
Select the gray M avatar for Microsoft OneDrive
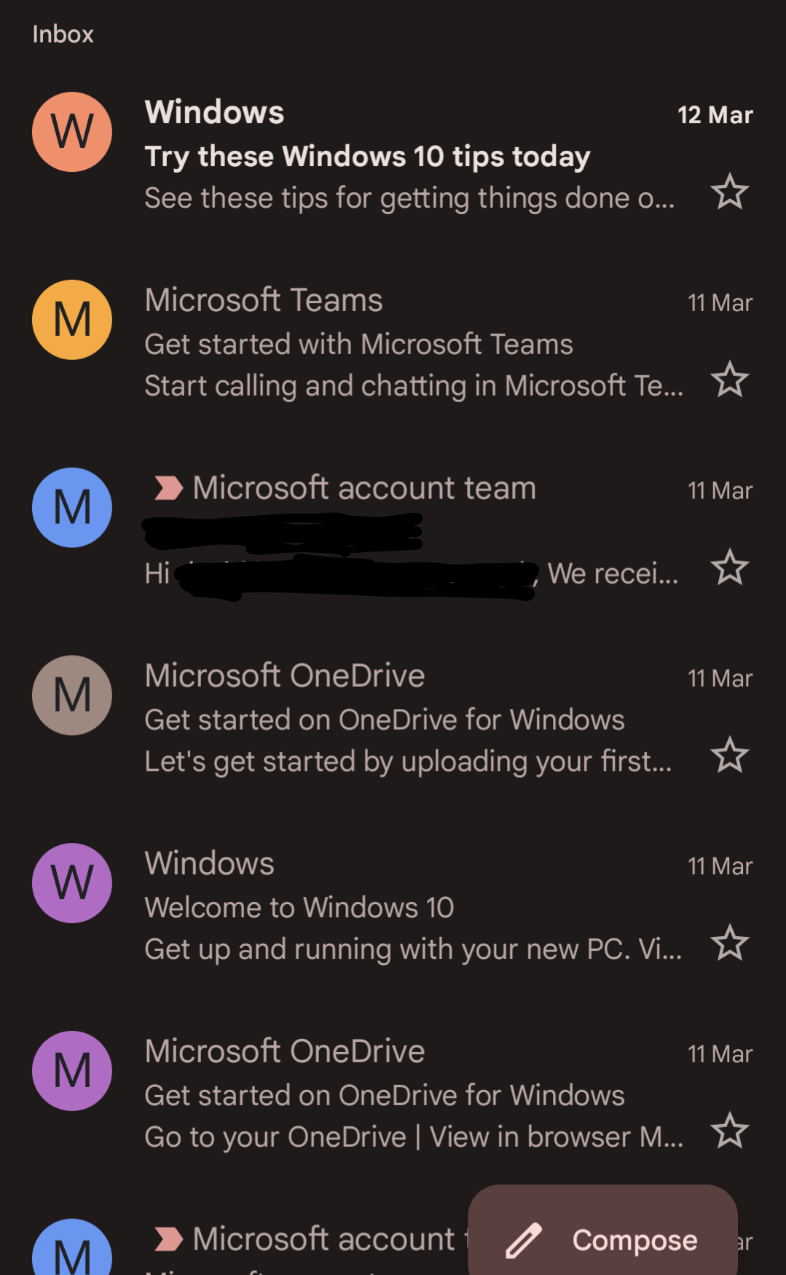[72, 695]
